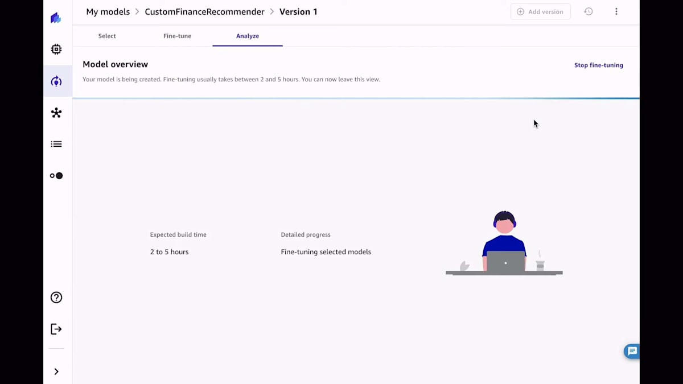Switch to the Select tab
The image size is (683, 384).
[107, 36]
